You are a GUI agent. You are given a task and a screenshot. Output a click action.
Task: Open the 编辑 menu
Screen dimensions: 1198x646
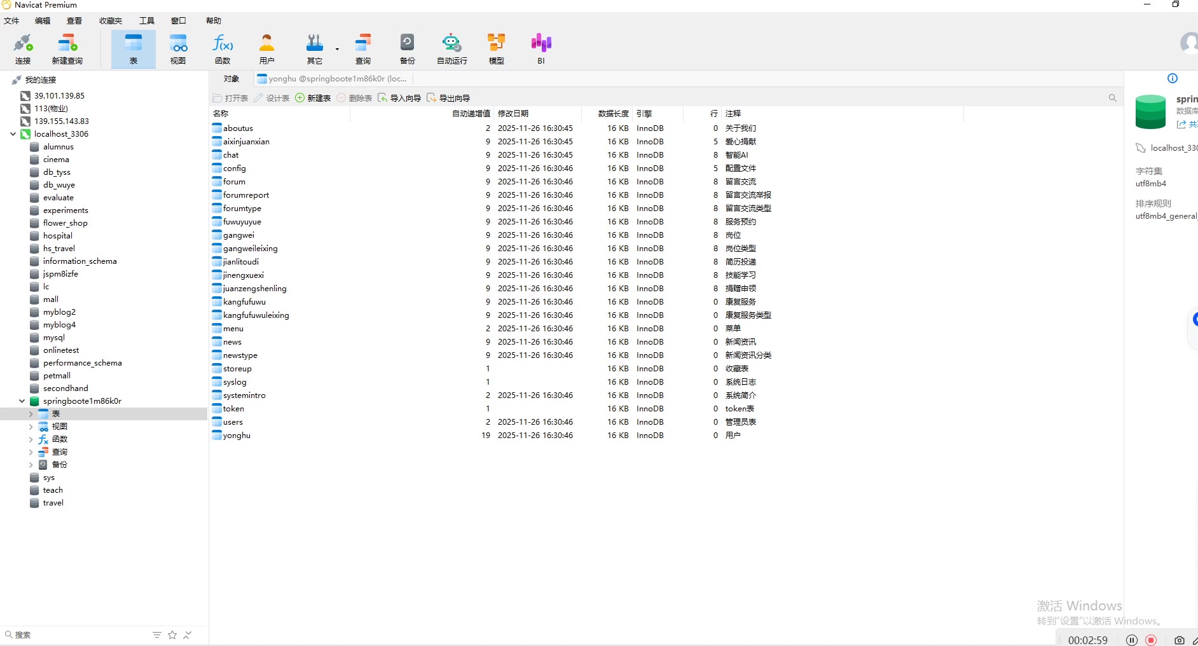click(43, 21)
